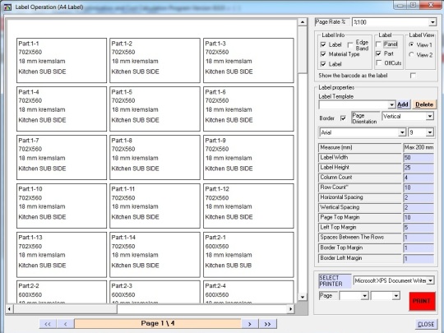Click the horizontal scrollbar thumb of preview
This screenshot has height=333, width=444.
pos(66,308)
